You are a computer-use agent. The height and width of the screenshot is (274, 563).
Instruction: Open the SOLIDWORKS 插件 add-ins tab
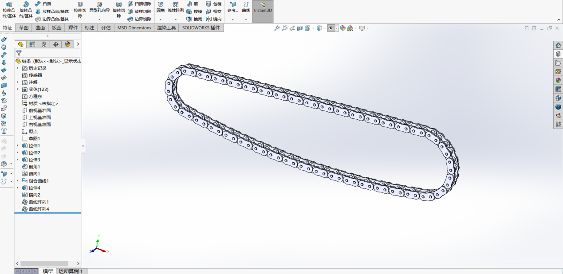pos(201,28)
